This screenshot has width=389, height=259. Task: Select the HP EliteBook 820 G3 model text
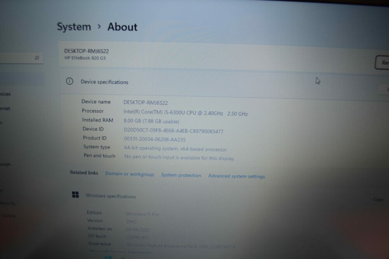click(85, 58)
